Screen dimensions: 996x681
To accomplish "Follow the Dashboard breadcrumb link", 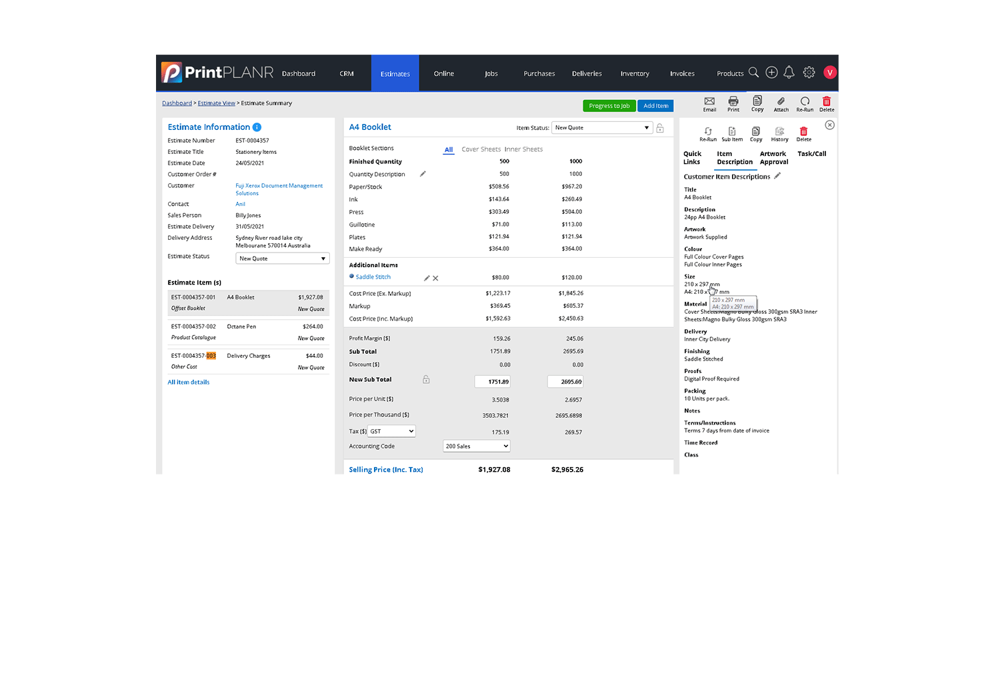I will point(177,103).
